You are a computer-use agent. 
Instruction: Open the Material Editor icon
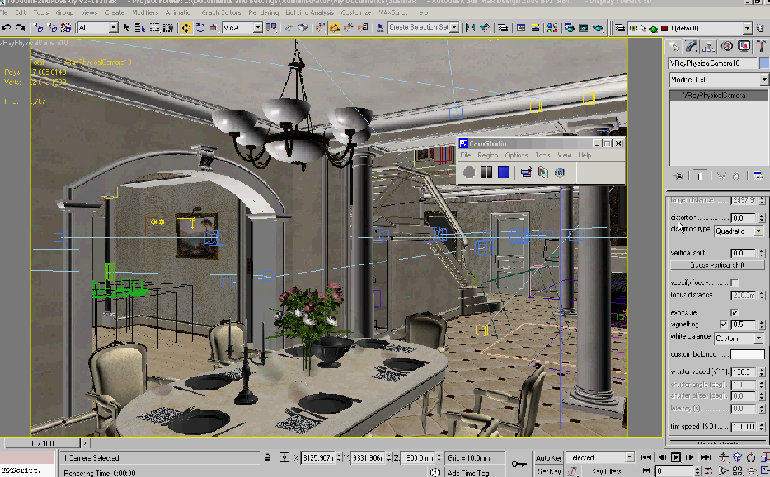552,28
